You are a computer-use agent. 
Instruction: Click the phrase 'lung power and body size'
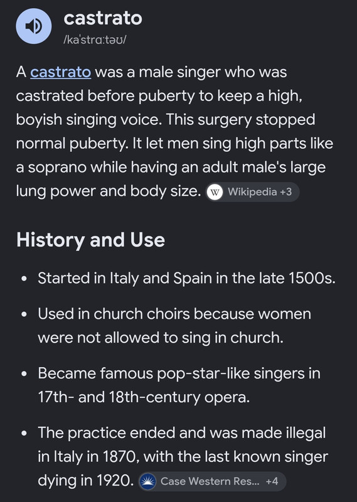109,191
